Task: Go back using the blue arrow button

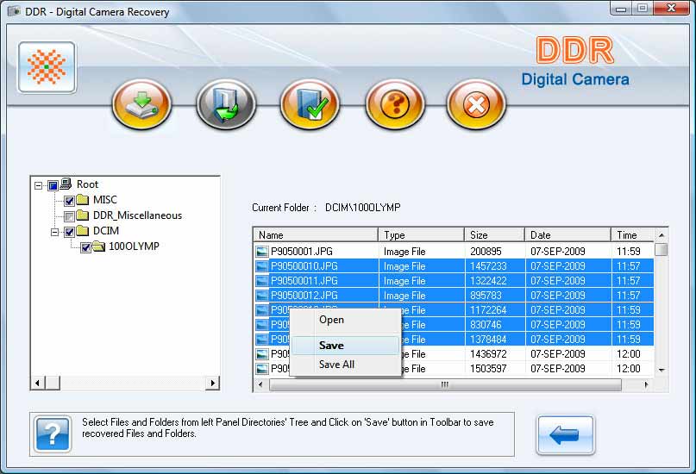Action: point(565,435)
